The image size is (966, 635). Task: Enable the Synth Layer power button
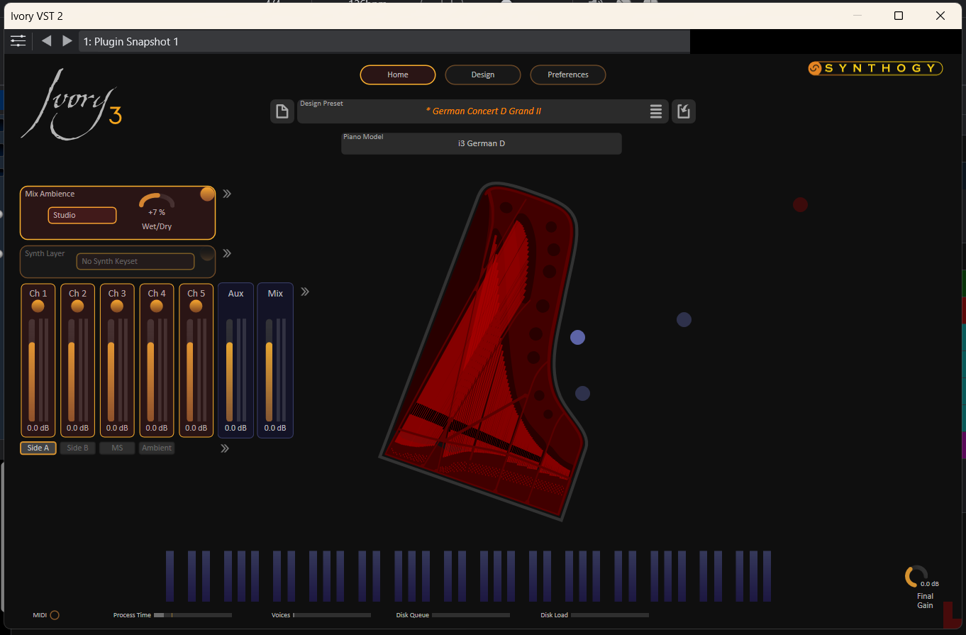(x=207, y=253)
